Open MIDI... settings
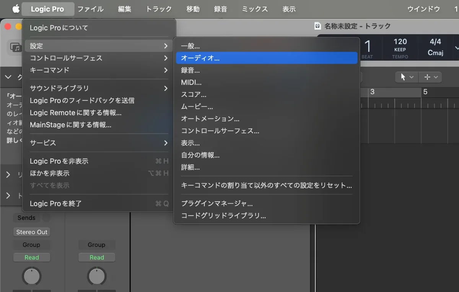459x292 pixels. [267, 82]
